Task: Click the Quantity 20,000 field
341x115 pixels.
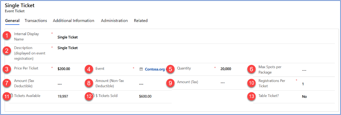Action: [226, 69]
